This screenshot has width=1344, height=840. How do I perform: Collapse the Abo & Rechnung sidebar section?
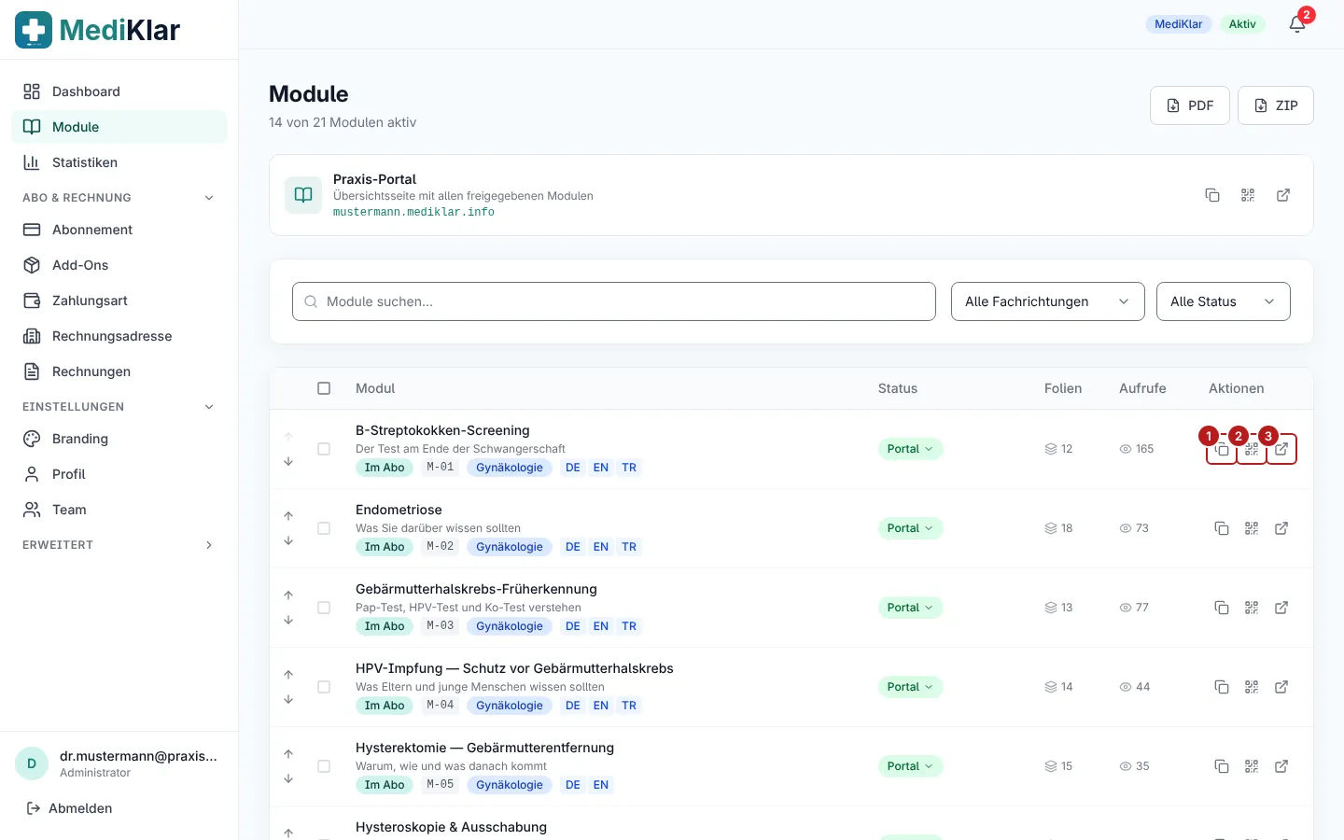click(x=119, y=198)
